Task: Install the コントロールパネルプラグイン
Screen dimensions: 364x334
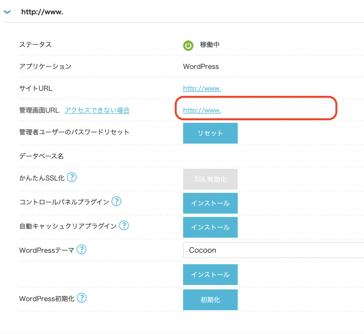Action: pos(210,203)
